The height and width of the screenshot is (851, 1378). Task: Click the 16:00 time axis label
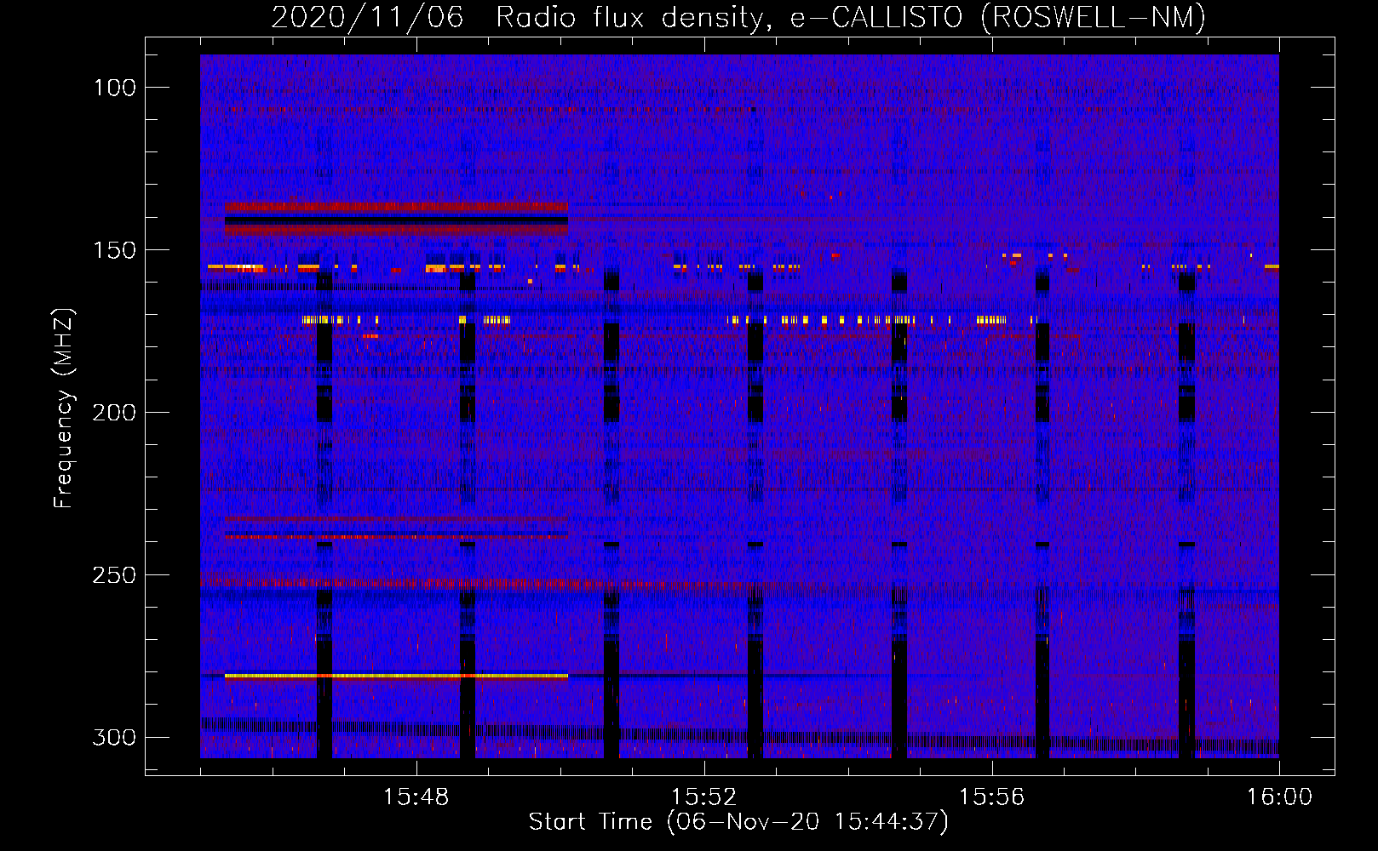[1279, 797]
